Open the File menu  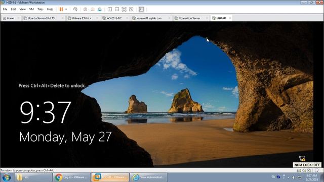tap(5, 9)
